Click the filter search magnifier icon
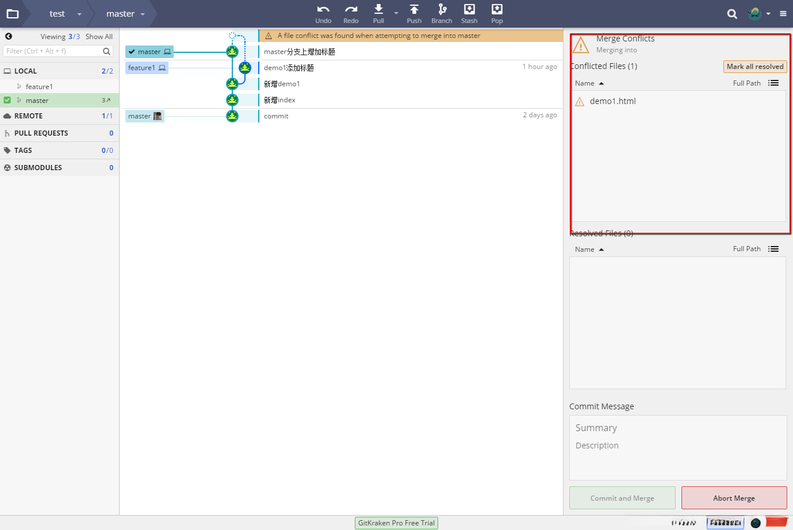The height and width of the screenshot is (530, 793). 106,51
